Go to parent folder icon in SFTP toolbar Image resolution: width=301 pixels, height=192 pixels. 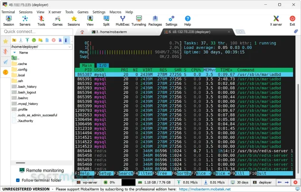pyautogui.click(x=14, y=40)
